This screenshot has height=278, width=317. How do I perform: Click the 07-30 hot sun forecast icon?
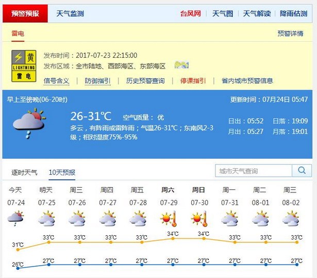coord(199,219)
